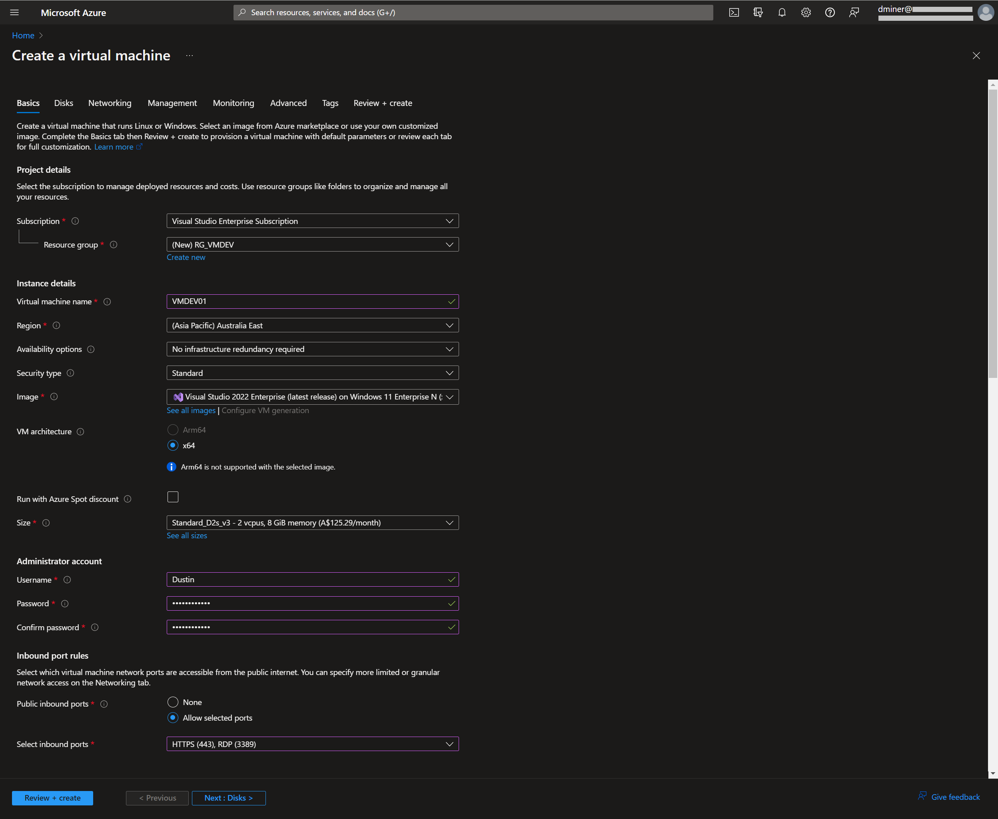Click the Region info icon
The height and width of the screenshot is (819, 998).
(x=57, y=326)
